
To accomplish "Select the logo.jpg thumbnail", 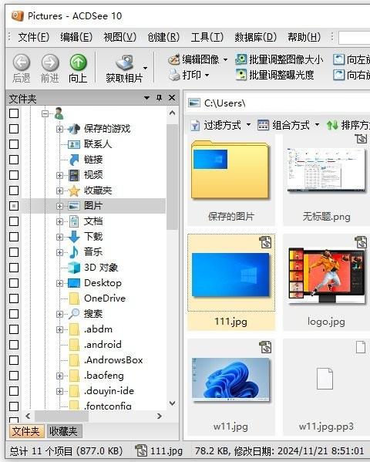I will tap(326, 282).
